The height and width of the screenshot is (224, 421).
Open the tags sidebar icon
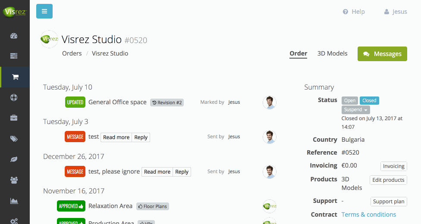(14, 139)
